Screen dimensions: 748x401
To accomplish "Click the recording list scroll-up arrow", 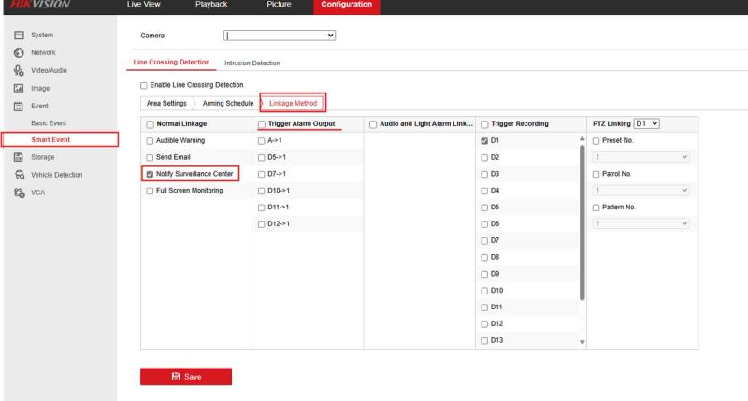I will (x=582, y=138).
